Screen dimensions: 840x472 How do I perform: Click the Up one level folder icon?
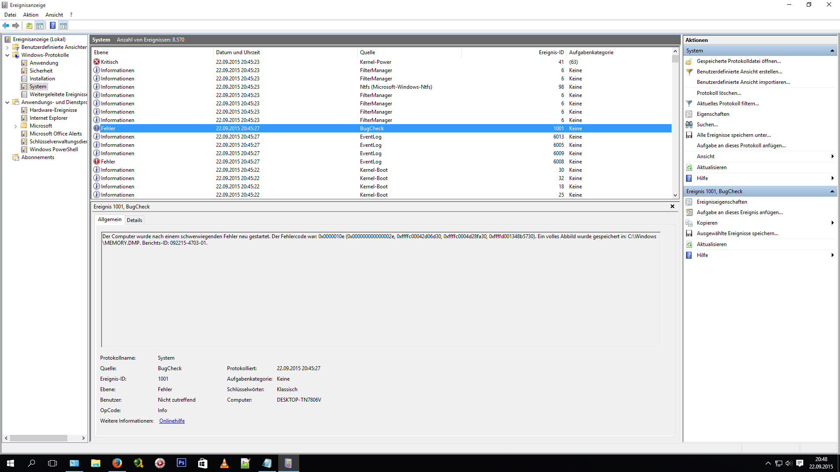[29, 25]
